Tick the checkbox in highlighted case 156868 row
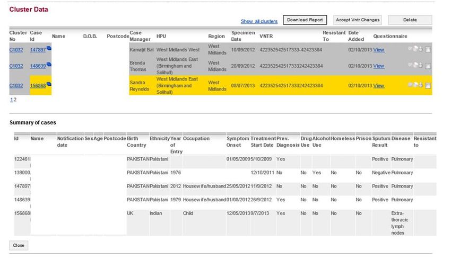Viewport: 451px width, 260px height. pyautogui.click(x=428, y=85)
